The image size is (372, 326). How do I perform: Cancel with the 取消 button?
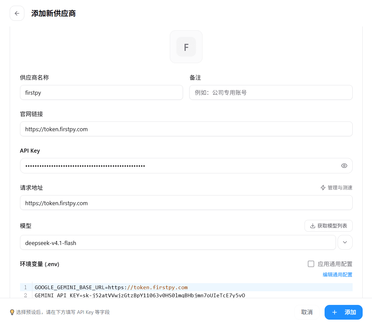point(307,312)
